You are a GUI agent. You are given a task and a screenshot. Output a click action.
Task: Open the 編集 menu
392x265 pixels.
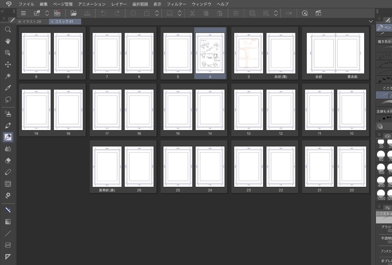(44, 4)
